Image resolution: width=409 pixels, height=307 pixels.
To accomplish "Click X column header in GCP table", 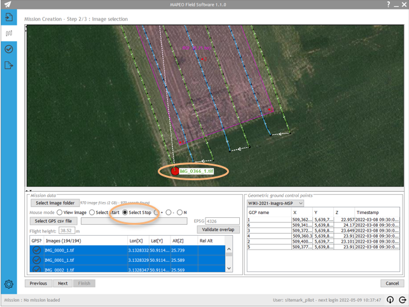I will pyautogui.click(x=302, y=213).
